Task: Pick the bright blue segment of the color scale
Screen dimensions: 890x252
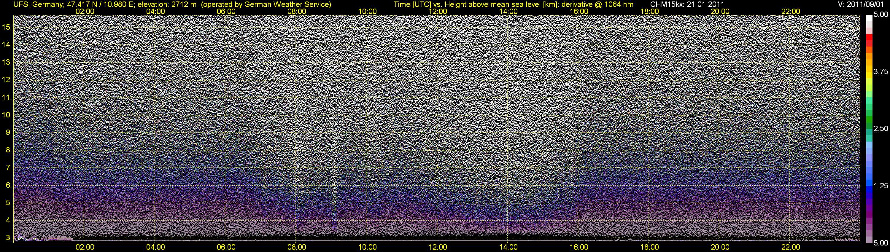Action: coord(869,184)
